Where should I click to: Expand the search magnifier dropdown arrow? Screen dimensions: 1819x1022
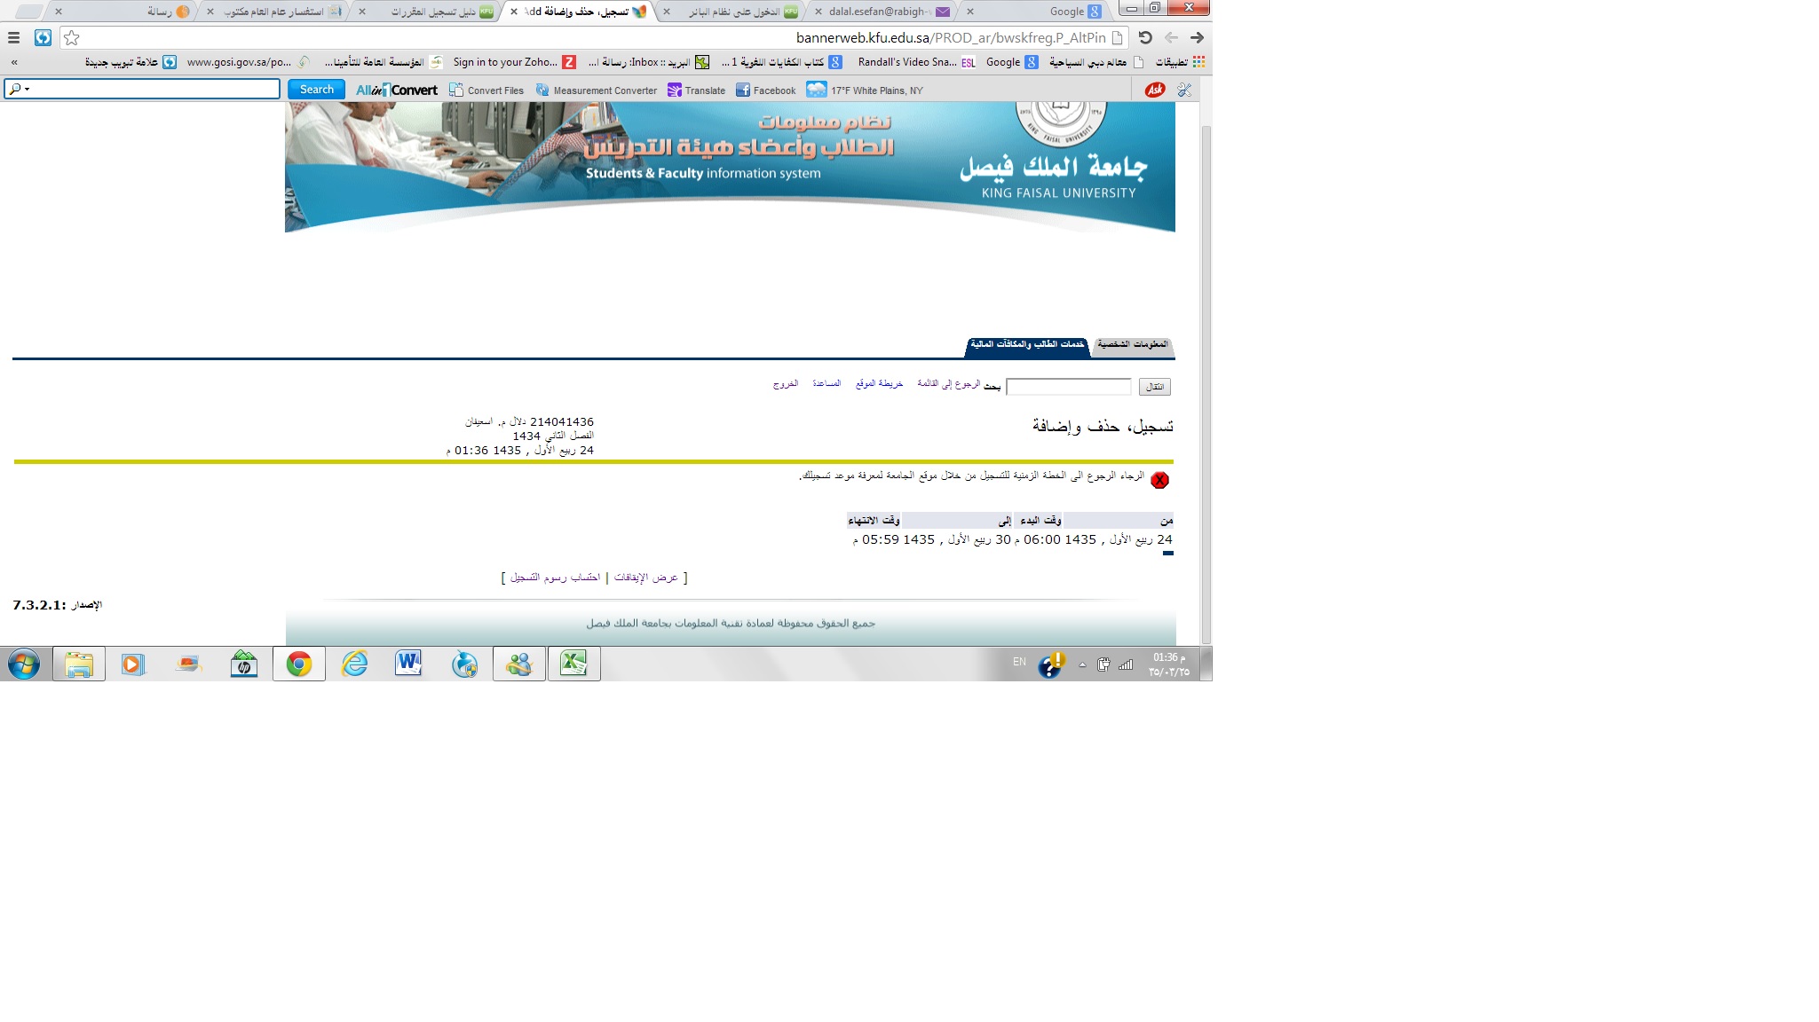tap(28, 90)
